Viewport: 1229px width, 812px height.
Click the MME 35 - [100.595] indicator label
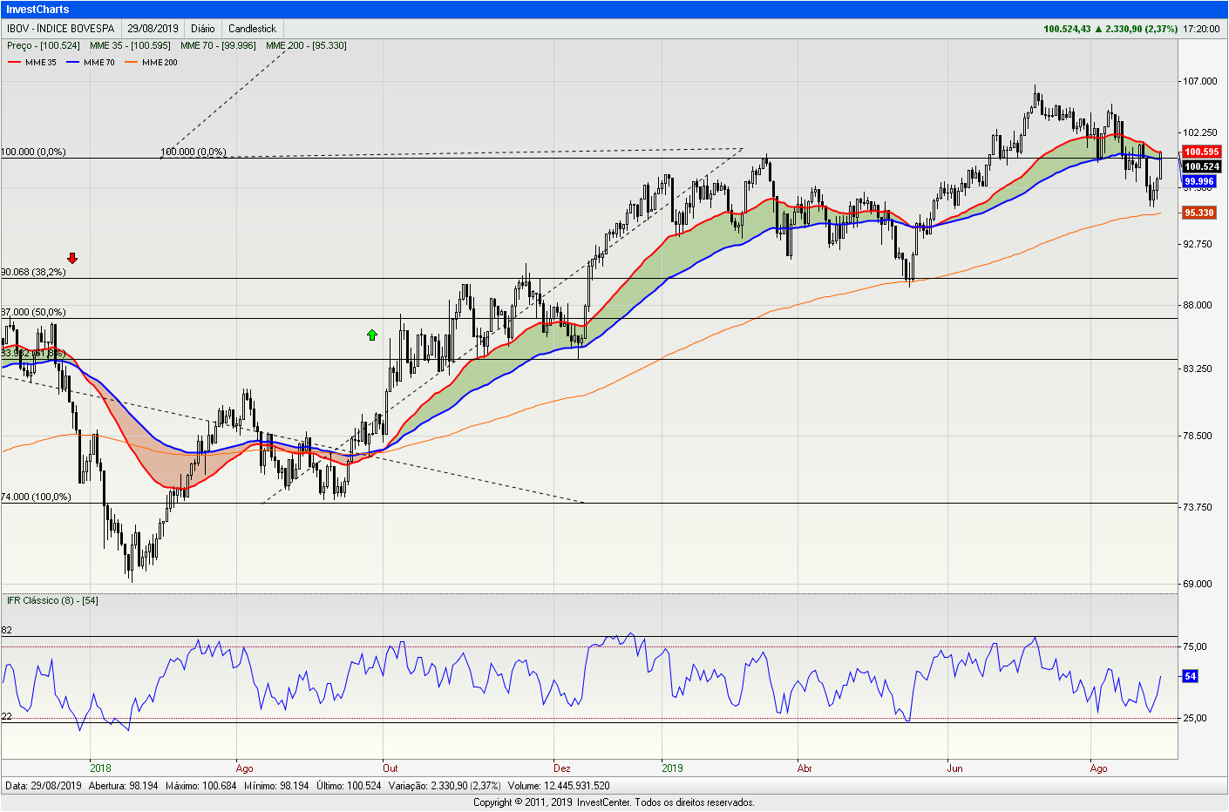coord(130,45)
